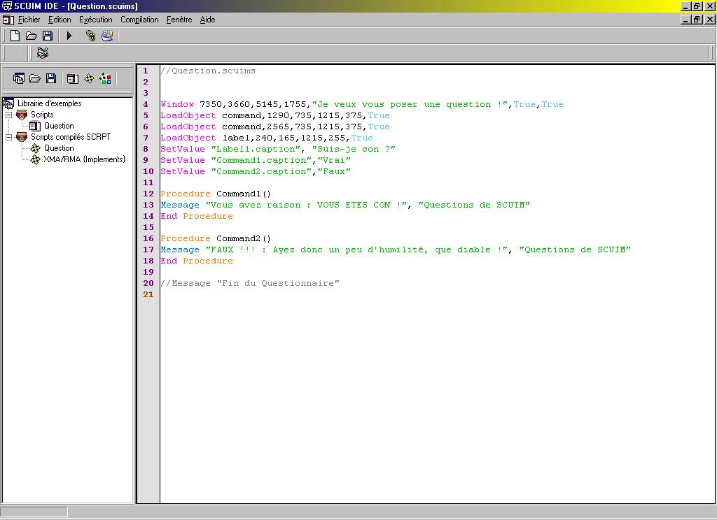Click line number 19 in the gutter
This screenshot has height=520, width=717.
coord(148,272)
